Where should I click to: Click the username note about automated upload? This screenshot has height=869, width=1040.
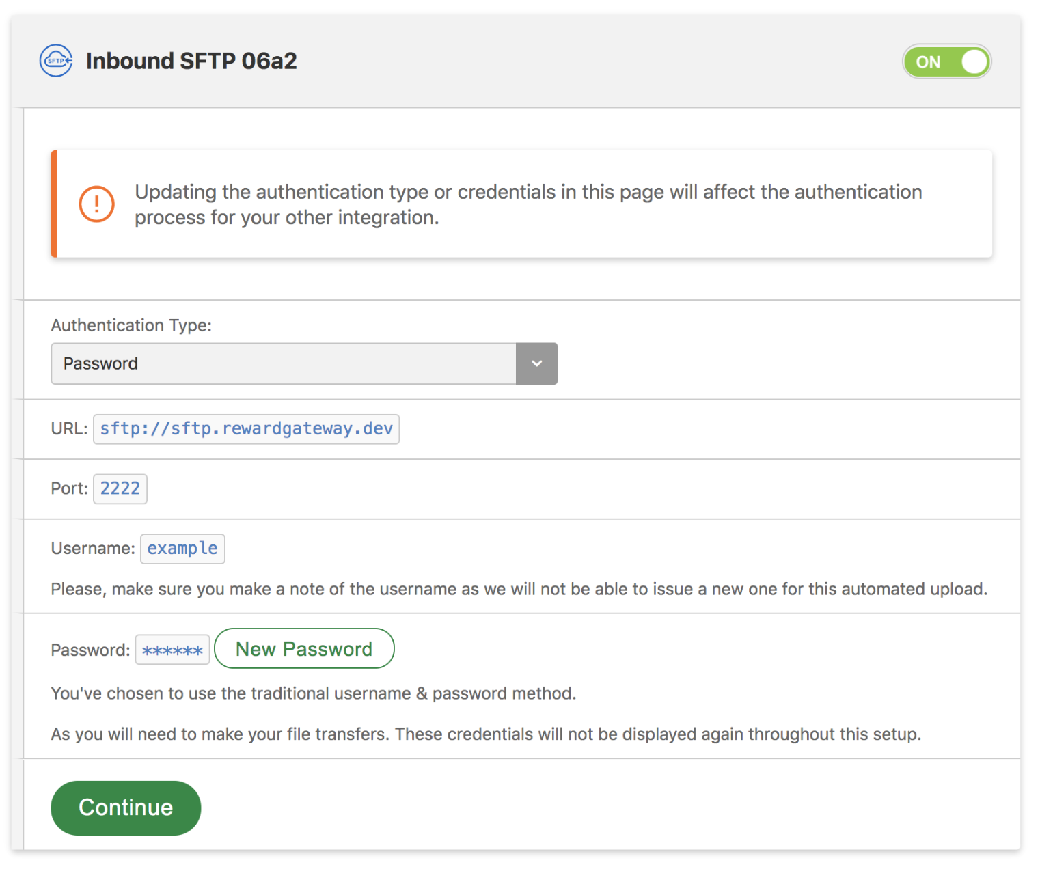pos(519,589)
